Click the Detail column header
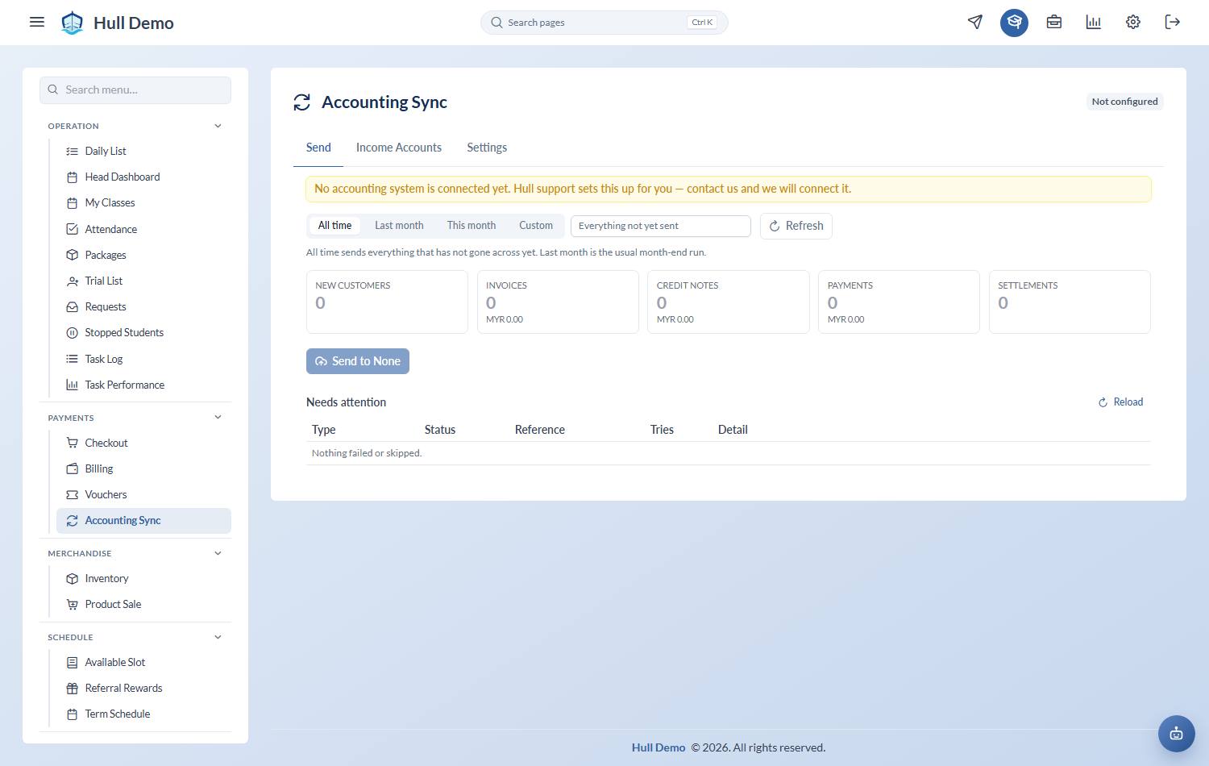Screen dimensions: 1209x766 tap(733, 430)
